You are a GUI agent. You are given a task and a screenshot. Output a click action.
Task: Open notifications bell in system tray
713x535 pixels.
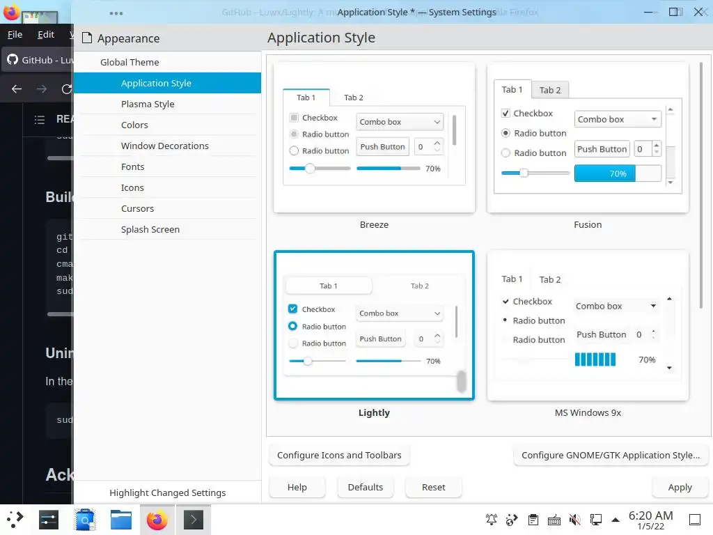point(492,520)
